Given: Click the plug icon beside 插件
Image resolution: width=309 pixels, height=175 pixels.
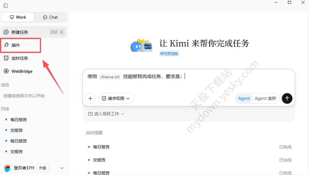Looking at the screenshot, I should coord(6,45).
